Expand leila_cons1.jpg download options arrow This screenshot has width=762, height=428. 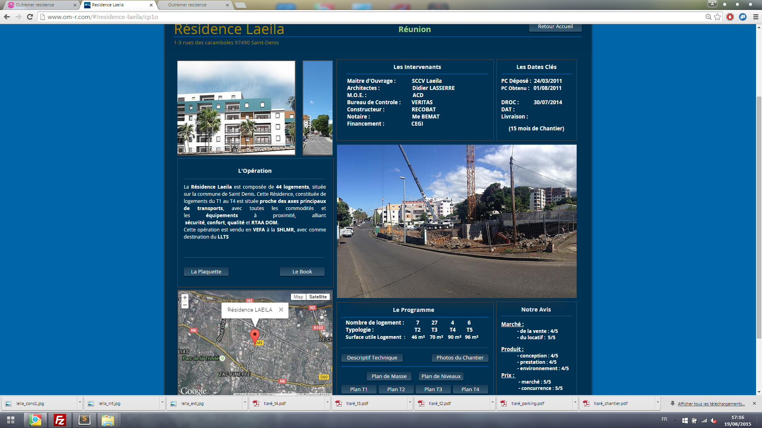(80, 403)
